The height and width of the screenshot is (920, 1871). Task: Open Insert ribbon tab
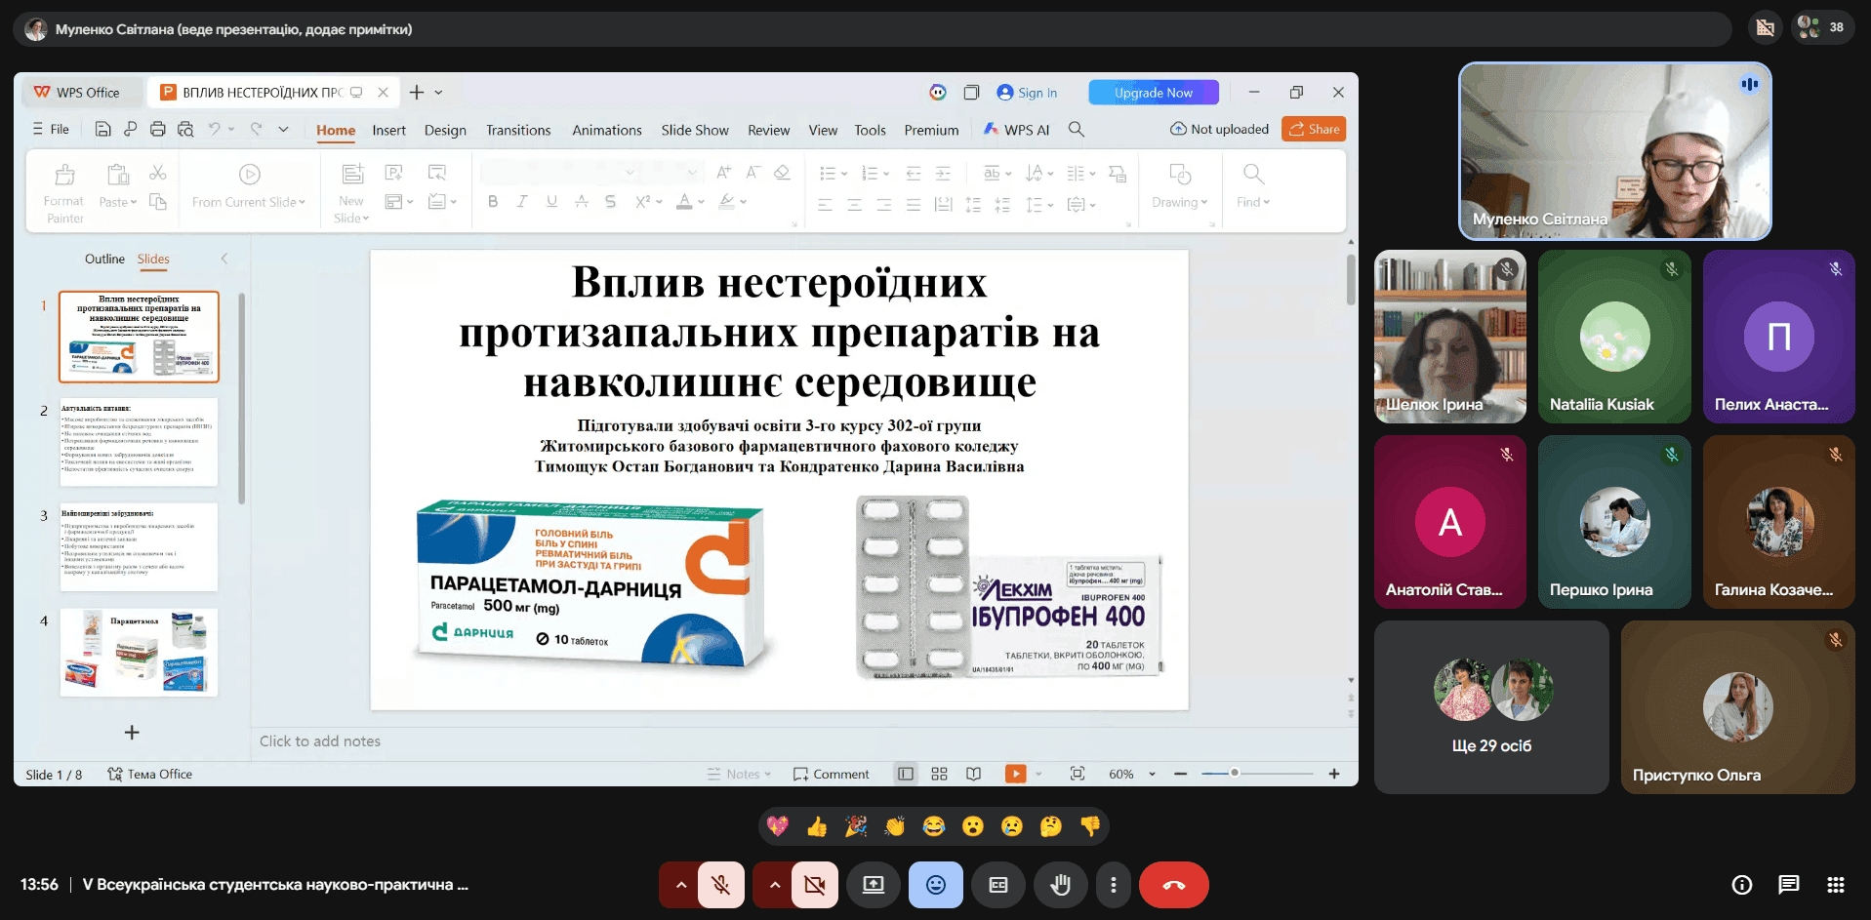click(388, 130)
